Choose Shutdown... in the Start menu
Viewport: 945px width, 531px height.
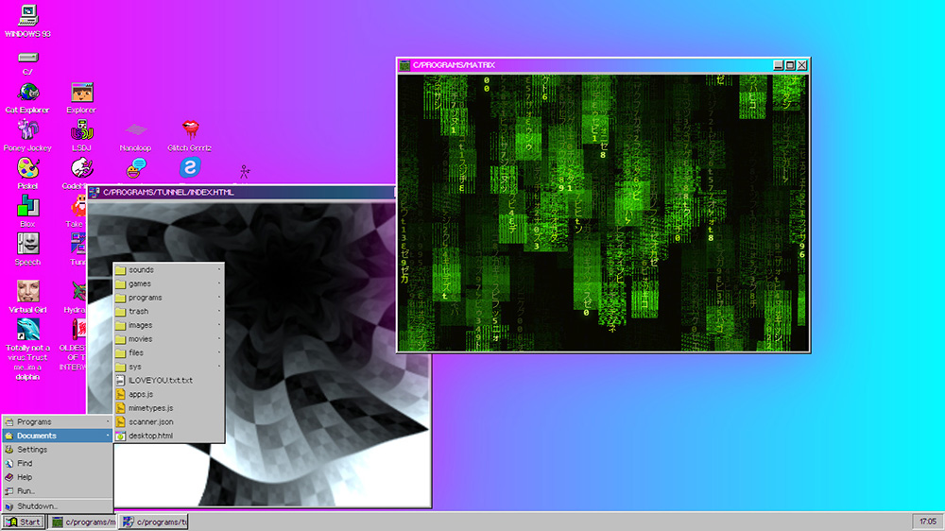58,506
